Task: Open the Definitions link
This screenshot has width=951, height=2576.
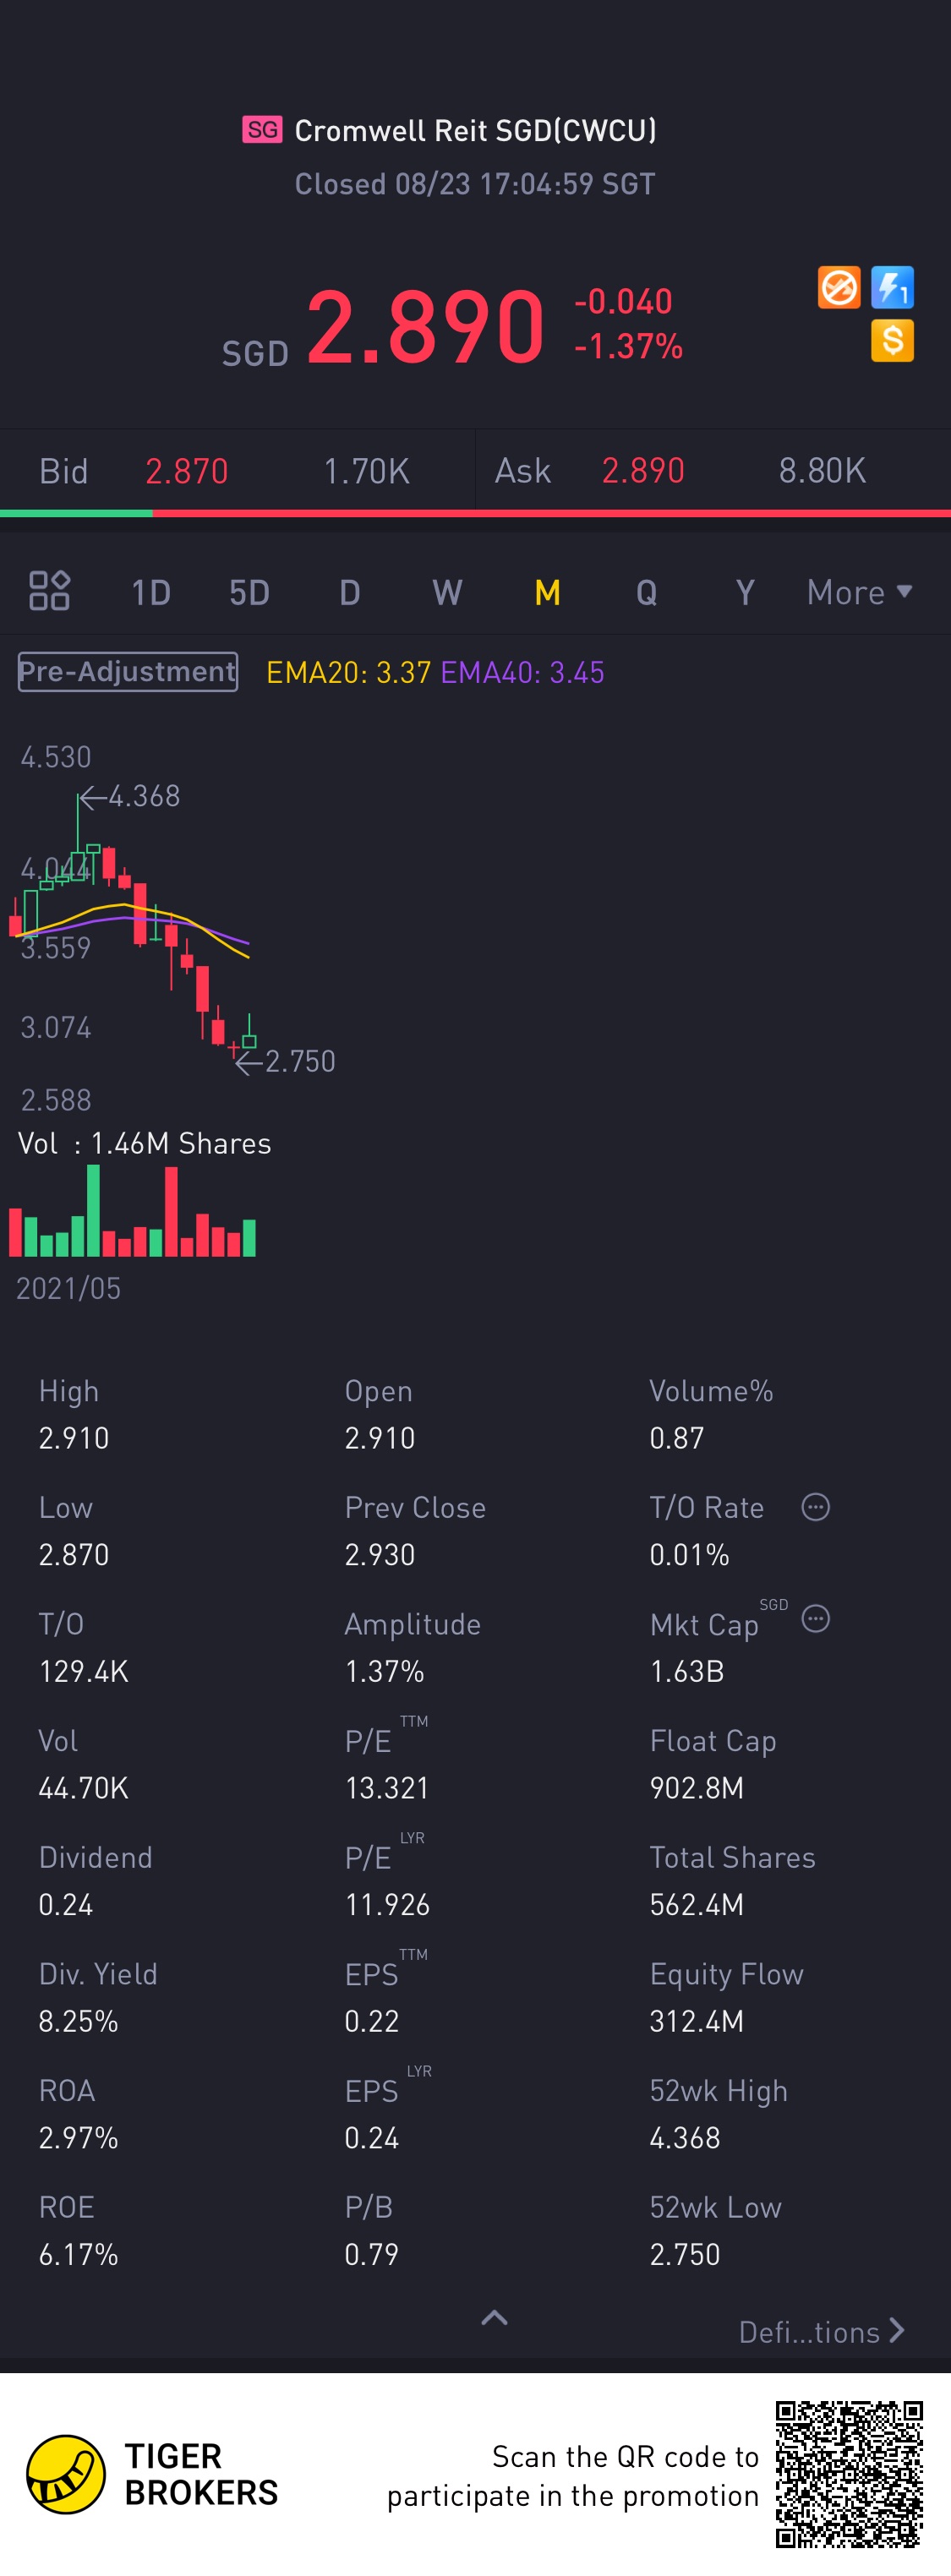Action: pyautogui.click(x=821, y=2332)
